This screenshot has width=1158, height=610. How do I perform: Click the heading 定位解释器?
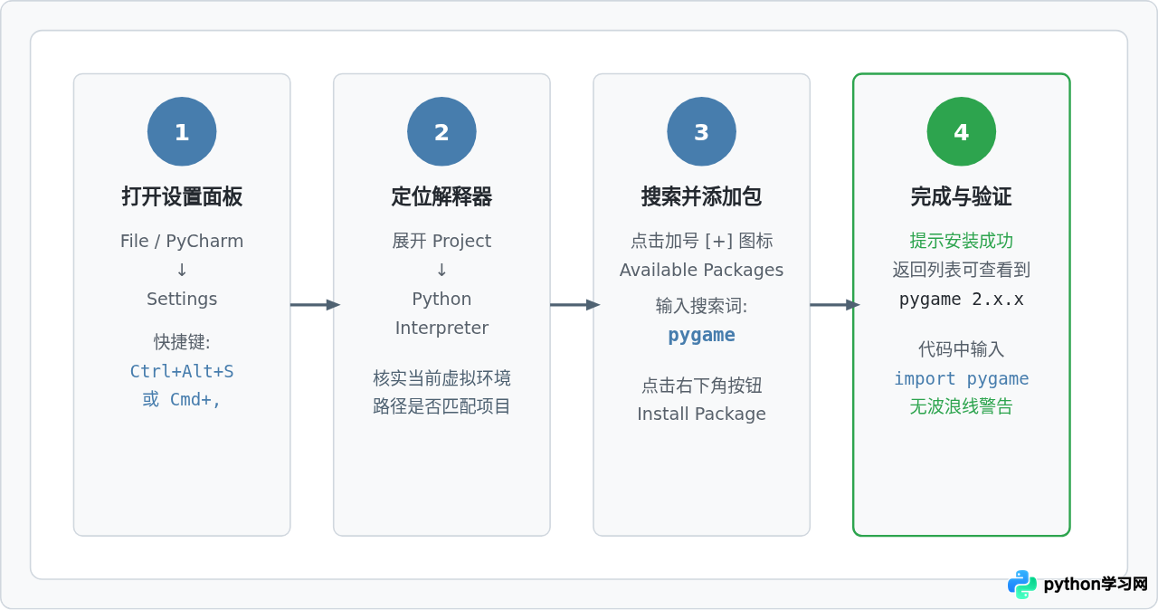point(441,196)
